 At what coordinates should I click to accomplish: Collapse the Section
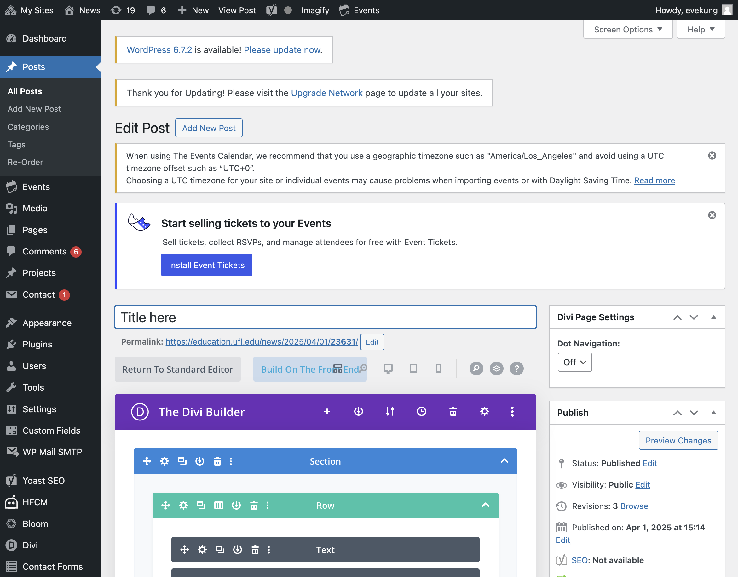tap(504, 461)
